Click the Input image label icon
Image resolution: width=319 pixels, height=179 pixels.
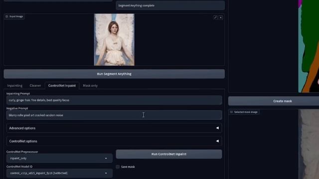pos(6,16)
